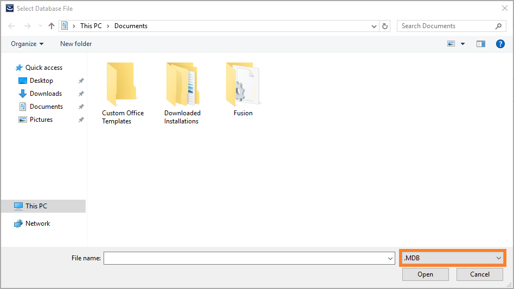This screenshot has height=289, width=514.
Task: Open the .MDB file type dropdown
Action: pyautogui.click(x=452, y=258)
